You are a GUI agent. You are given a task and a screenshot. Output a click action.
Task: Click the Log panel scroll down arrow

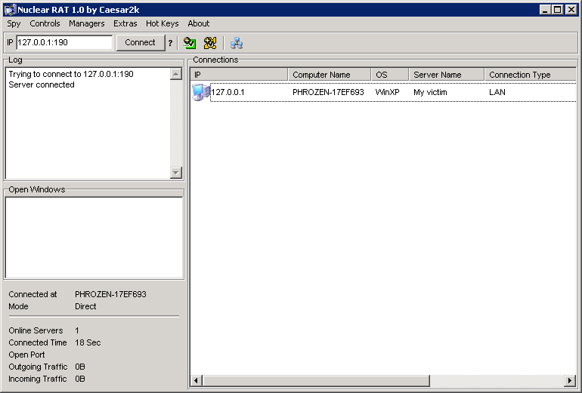(x=176, y=173)
